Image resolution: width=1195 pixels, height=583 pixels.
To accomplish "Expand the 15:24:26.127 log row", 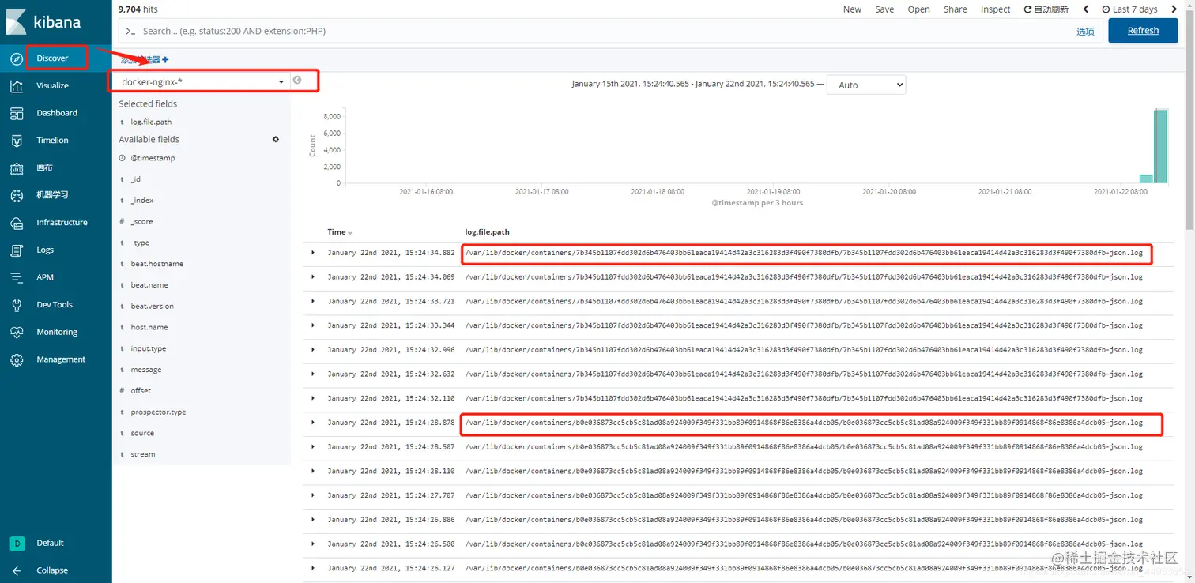I will [313, 568].
